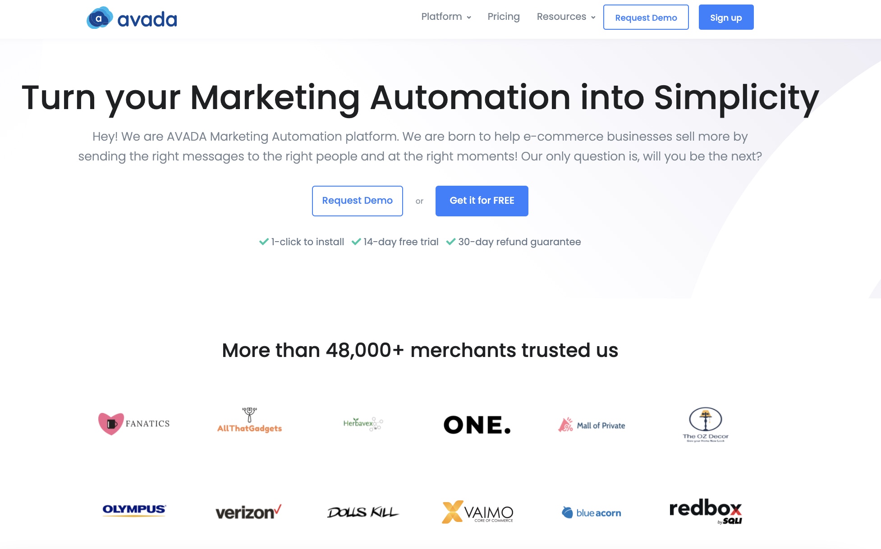Open the Pricing page link
881x549 pixels.
(x=502, y=18)
